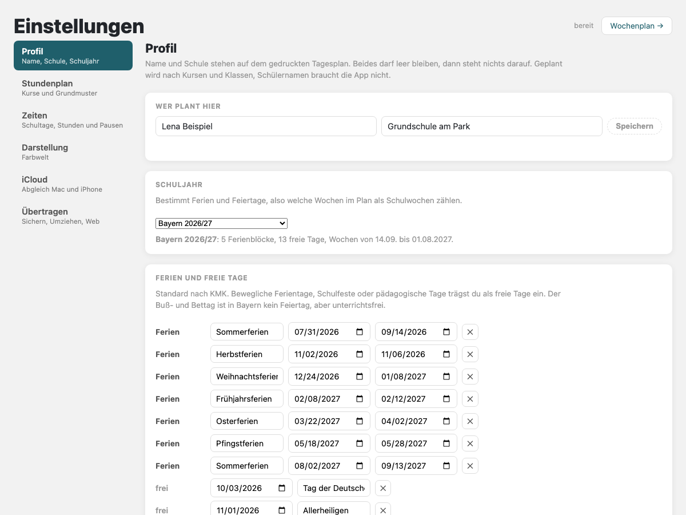
Task: Open the Stundenplan settings section
Action: click(x=73, y=88)
